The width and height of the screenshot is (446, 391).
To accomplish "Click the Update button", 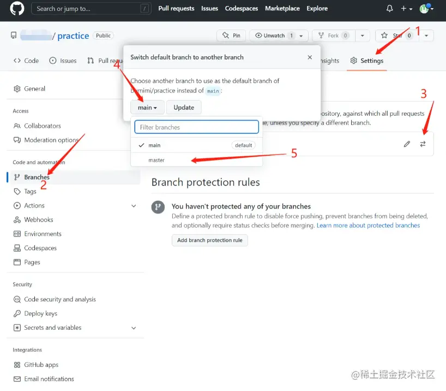I will pos(184,108).
